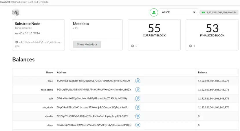Click the Balances section heading
240x131 pixels.
[23, 60]
